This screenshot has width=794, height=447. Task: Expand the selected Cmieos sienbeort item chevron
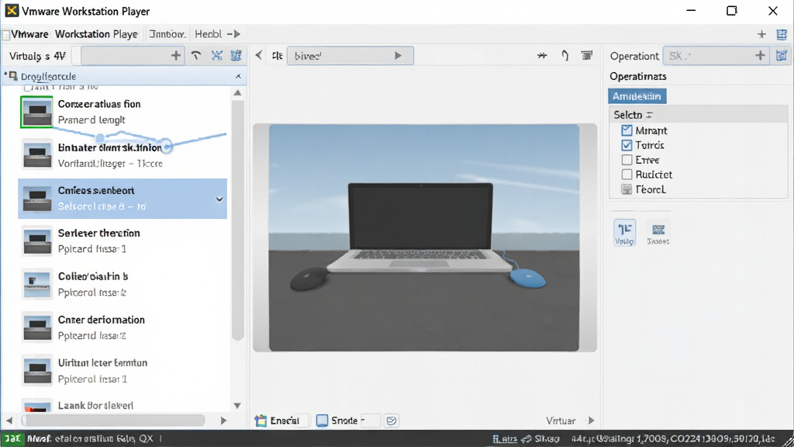click(x=219, y=199)
